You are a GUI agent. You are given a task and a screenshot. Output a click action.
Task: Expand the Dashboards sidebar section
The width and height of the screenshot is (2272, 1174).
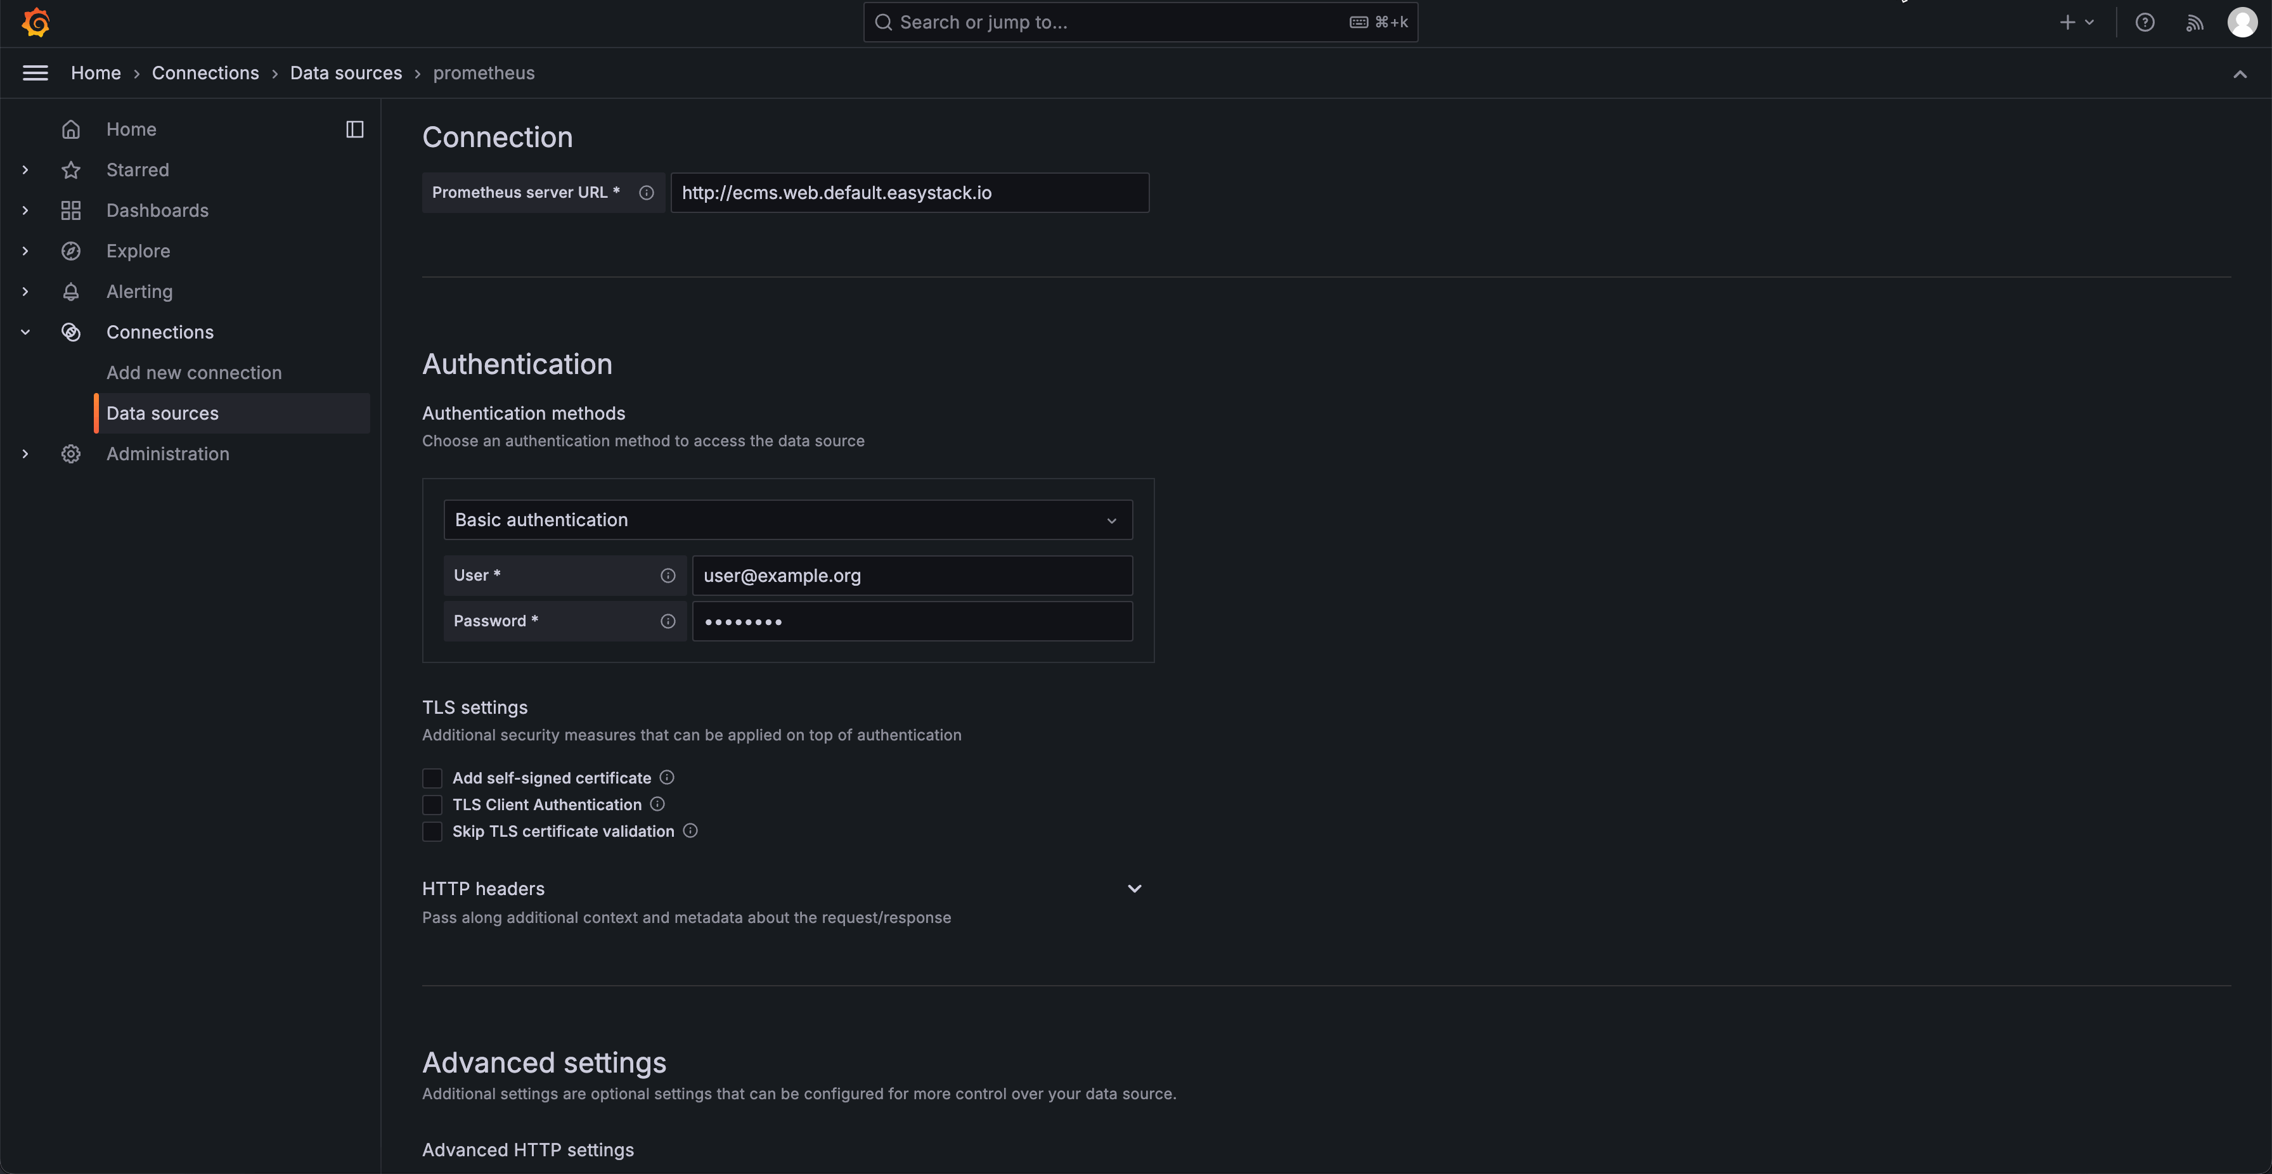click(25, 211)
